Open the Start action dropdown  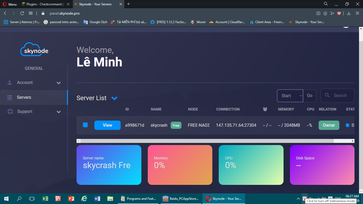tap(290, 96)
